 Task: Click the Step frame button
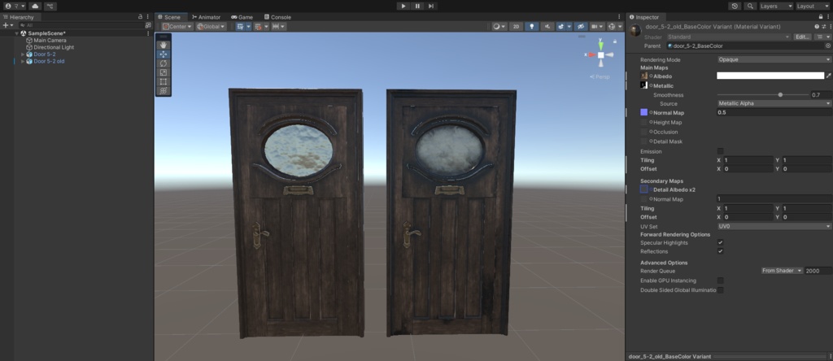[x=431, y=6]
